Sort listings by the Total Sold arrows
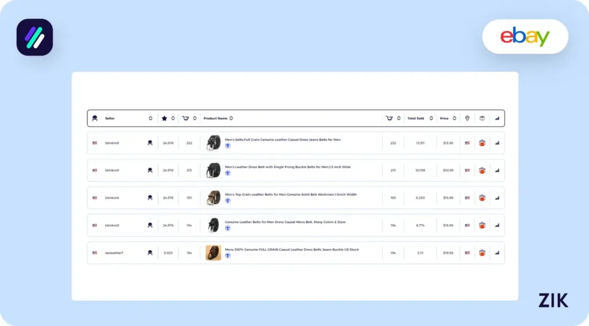Image resolution: width=589 pixels, height=326 pixels. (431, 118)
